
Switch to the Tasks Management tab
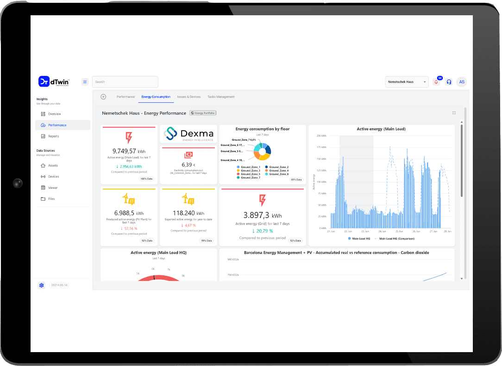coord(221,97)
